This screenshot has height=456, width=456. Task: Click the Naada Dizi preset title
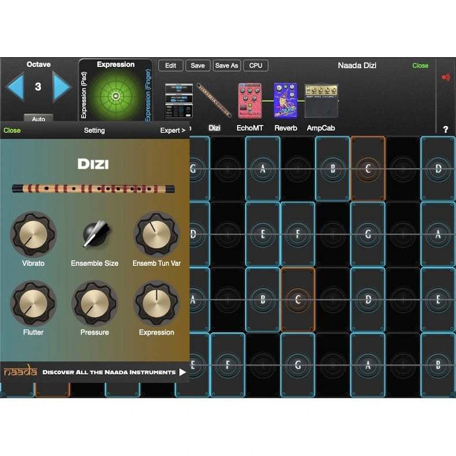pyautogui.click(x=357, y=65)
